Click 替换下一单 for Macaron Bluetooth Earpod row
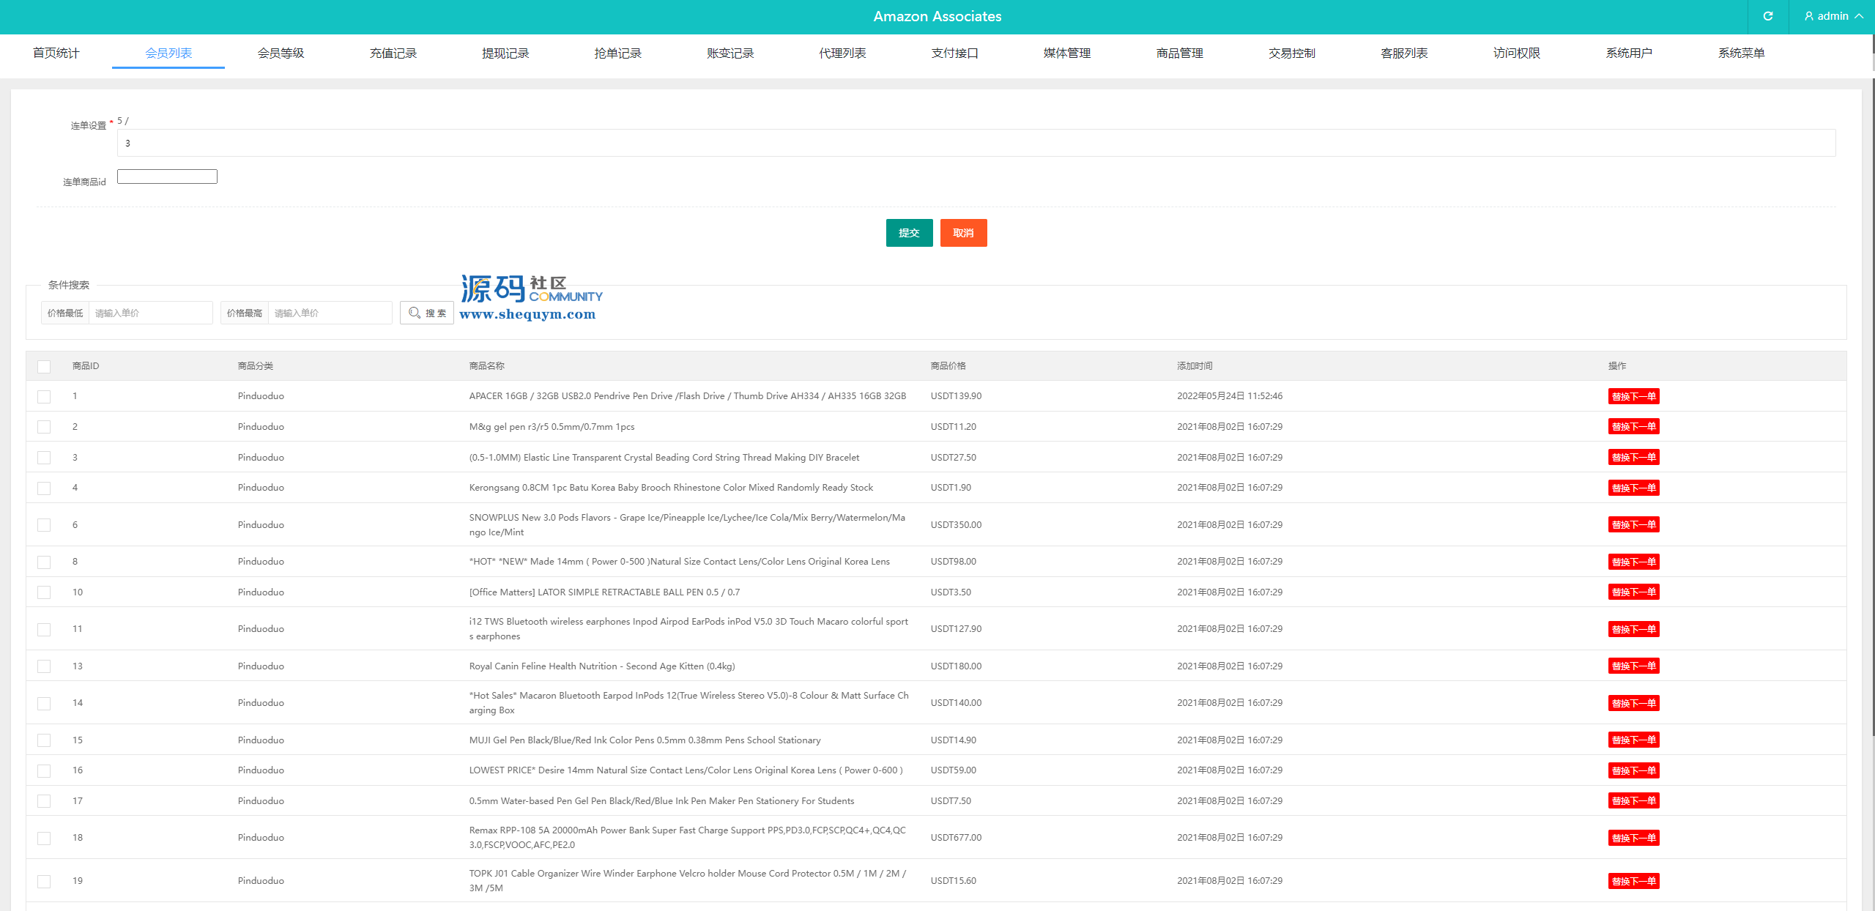1875x911 pixels. coord(1633,703)
